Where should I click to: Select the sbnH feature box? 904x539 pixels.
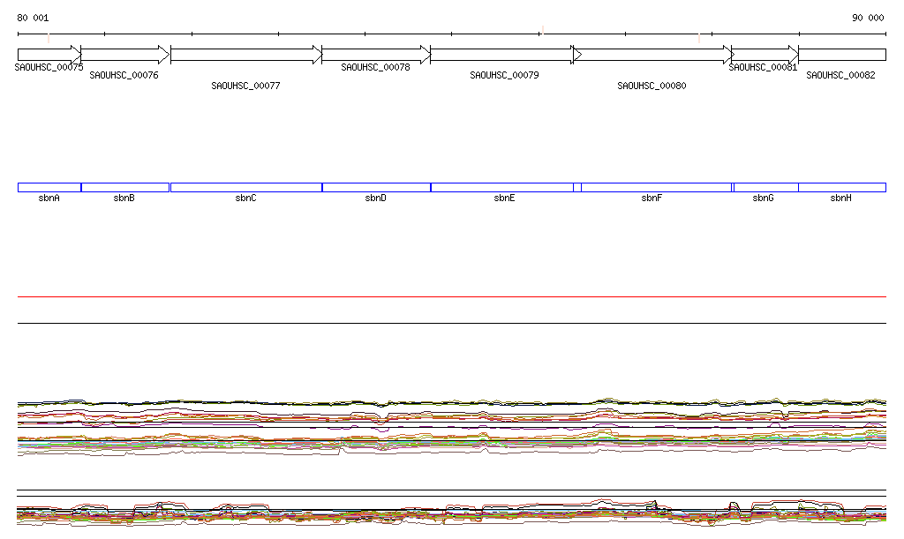click(842, 187)
